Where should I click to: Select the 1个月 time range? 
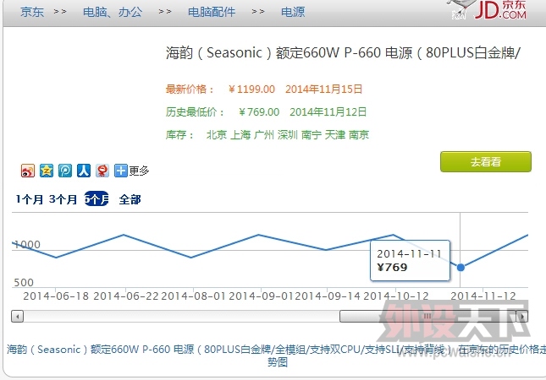pos(30,199)
